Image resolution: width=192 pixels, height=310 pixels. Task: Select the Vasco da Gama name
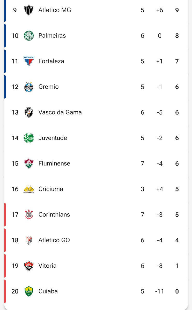point(60,112)
